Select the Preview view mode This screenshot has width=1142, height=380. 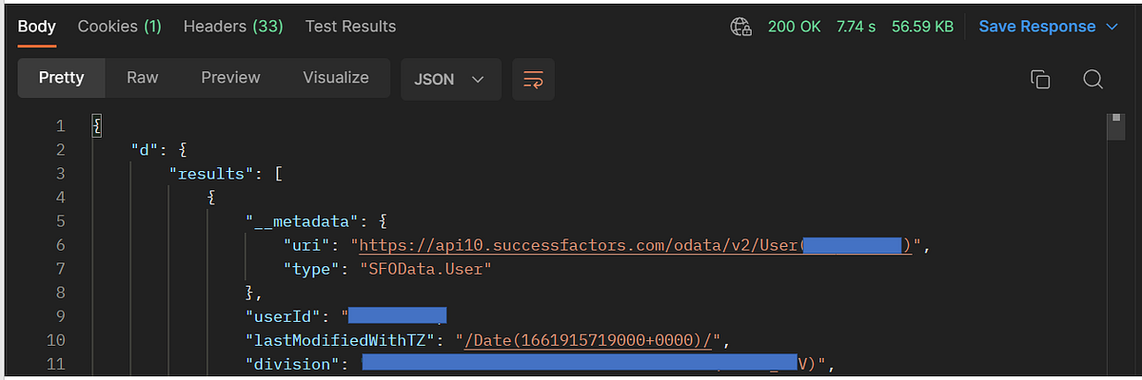pos(230,78)
